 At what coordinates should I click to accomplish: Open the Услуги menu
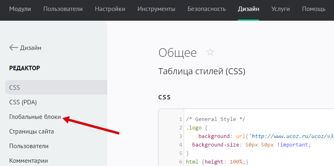click(281, 9)
